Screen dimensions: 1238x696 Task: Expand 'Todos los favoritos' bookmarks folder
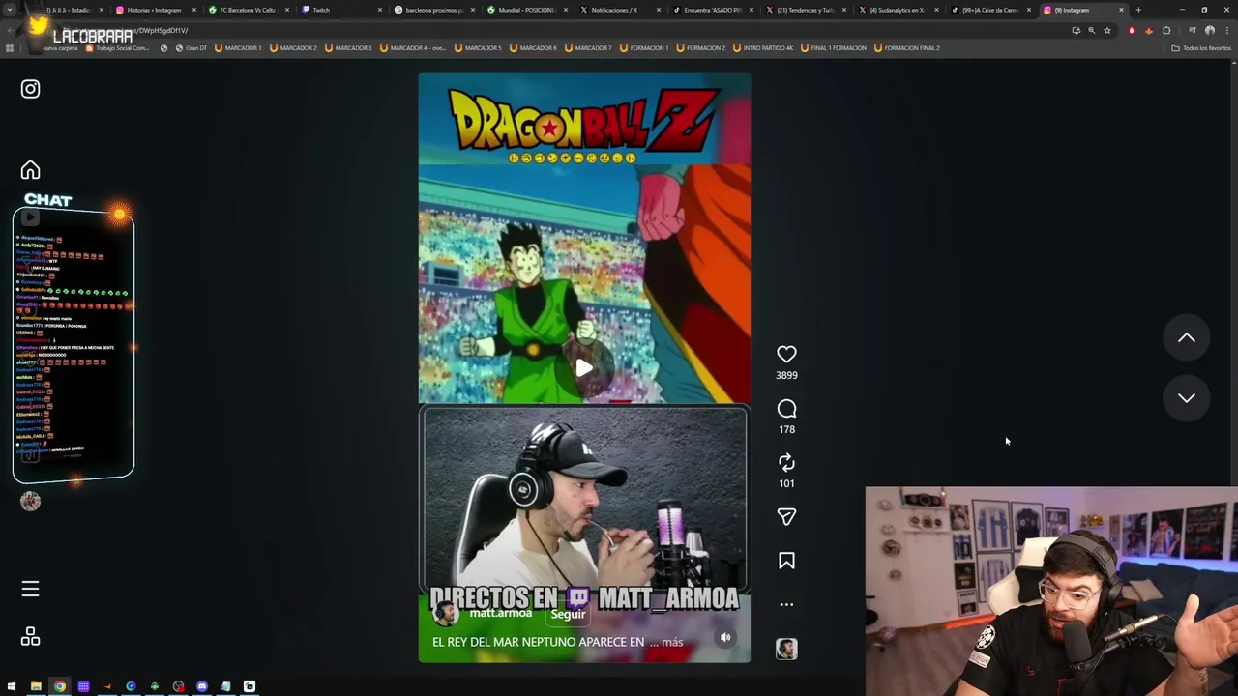(x=1200, y=48)
